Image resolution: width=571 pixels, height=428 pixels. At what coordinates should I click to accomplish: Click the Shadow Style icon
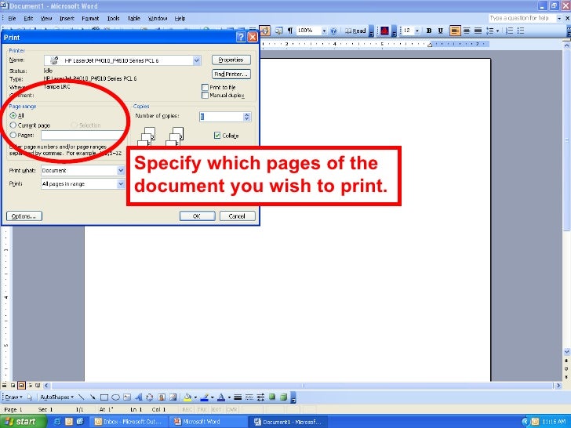point(272,397)
